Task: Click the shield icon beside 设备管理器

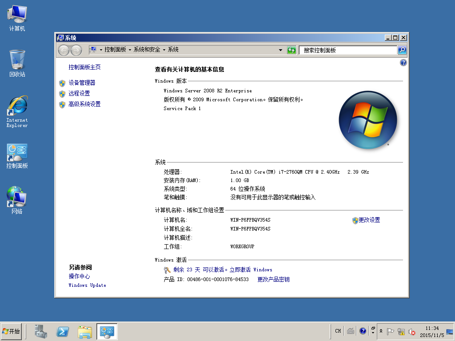Action: tap(62, 83)
